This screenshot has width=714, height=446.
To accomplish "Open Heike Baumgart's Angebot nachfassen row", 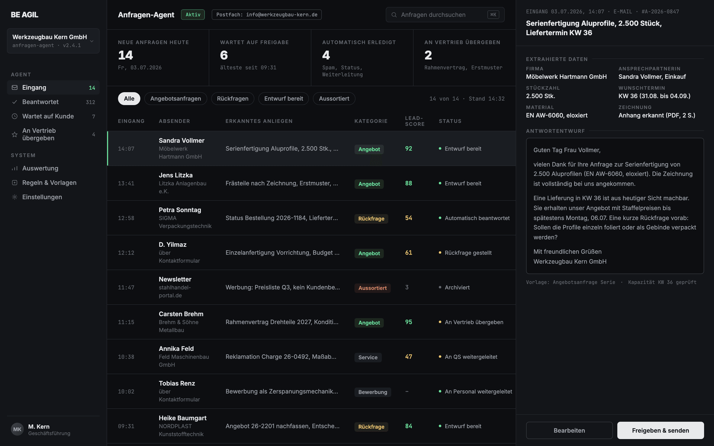I will (x=311, y=426).
